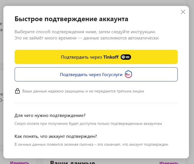The height and width of the screenshot is (164, 194).
Task: Confirm account via Tinkoff ID button
Action: pos(96,57)
